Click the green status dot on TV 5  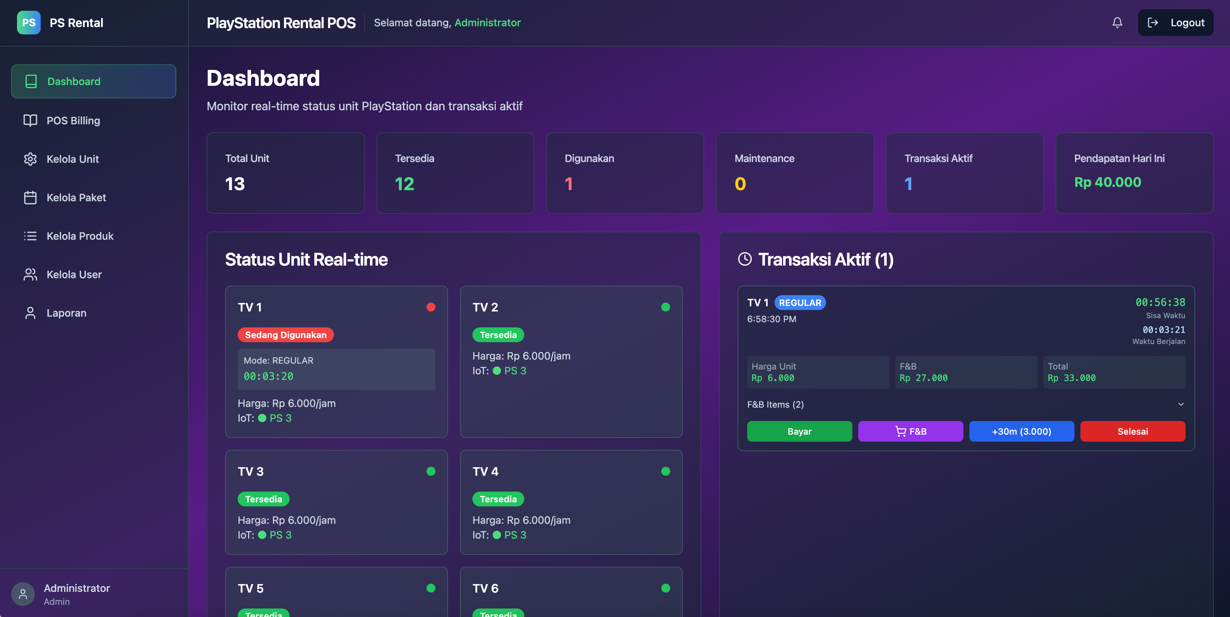431,588
